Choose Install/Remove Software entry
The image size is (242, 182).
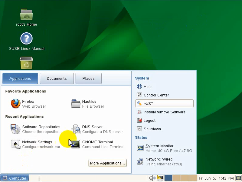point(164,112)
